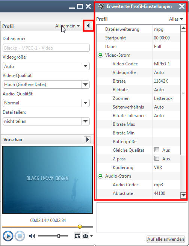Mute the preview audio speaker icon
Viewport: 189px width, 246px height.
(x=32, y=236)
